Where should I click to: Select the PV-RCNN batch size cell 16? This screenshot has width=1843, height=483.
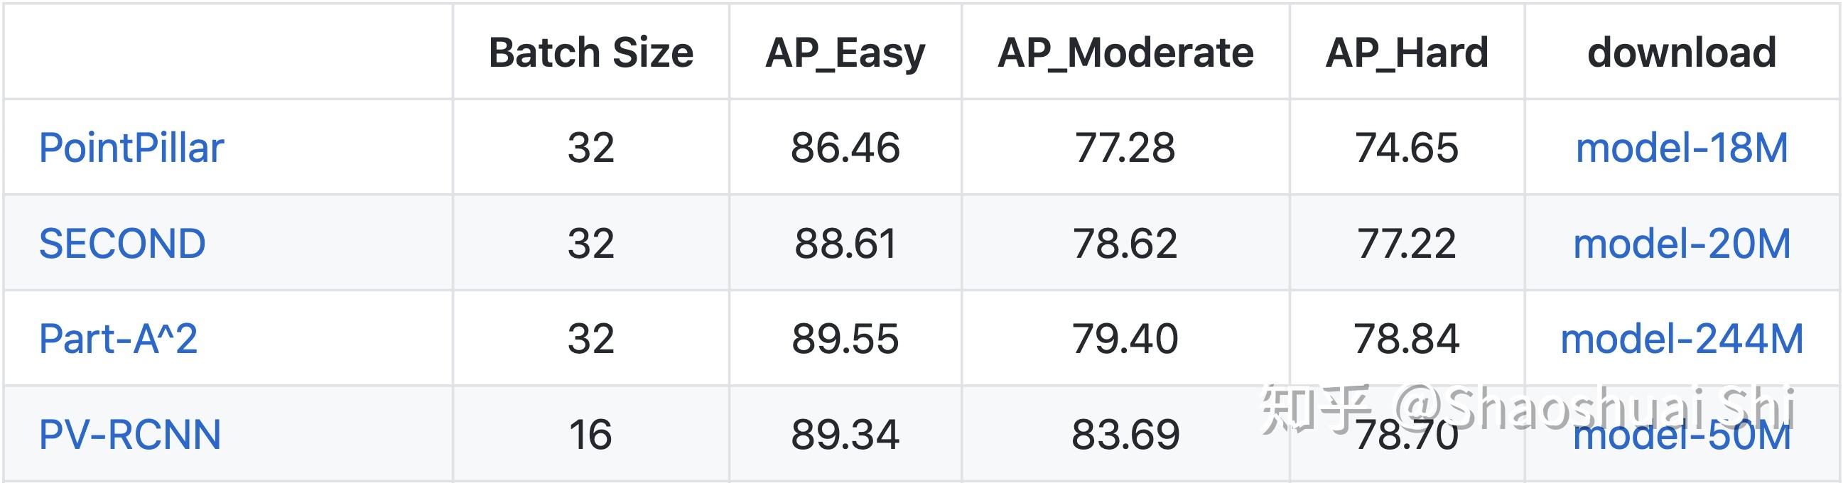591,434
